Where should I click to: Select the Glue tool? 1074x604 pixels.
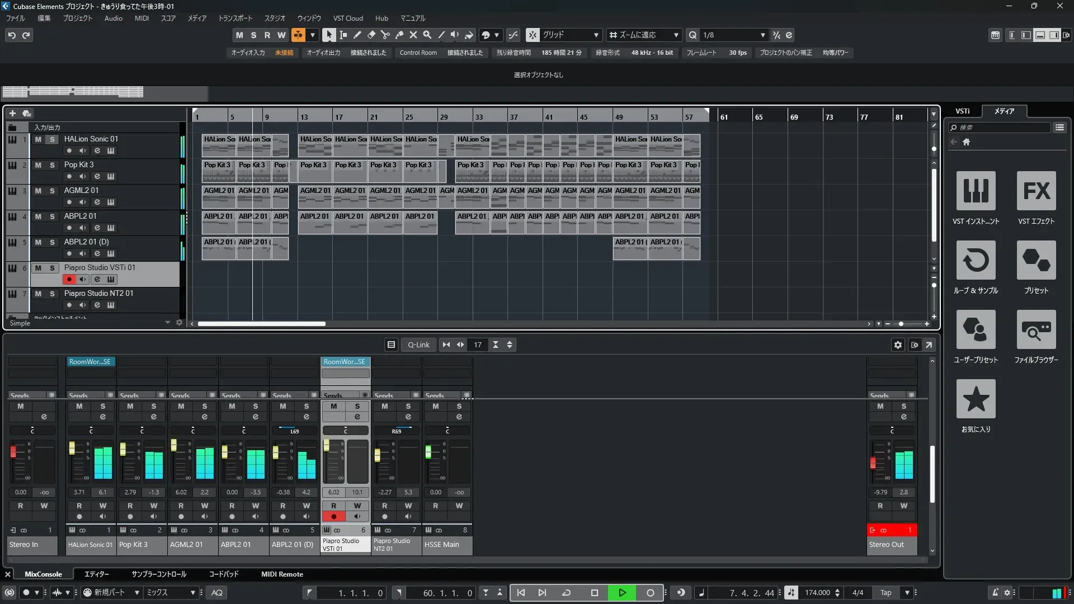[399, 35]
